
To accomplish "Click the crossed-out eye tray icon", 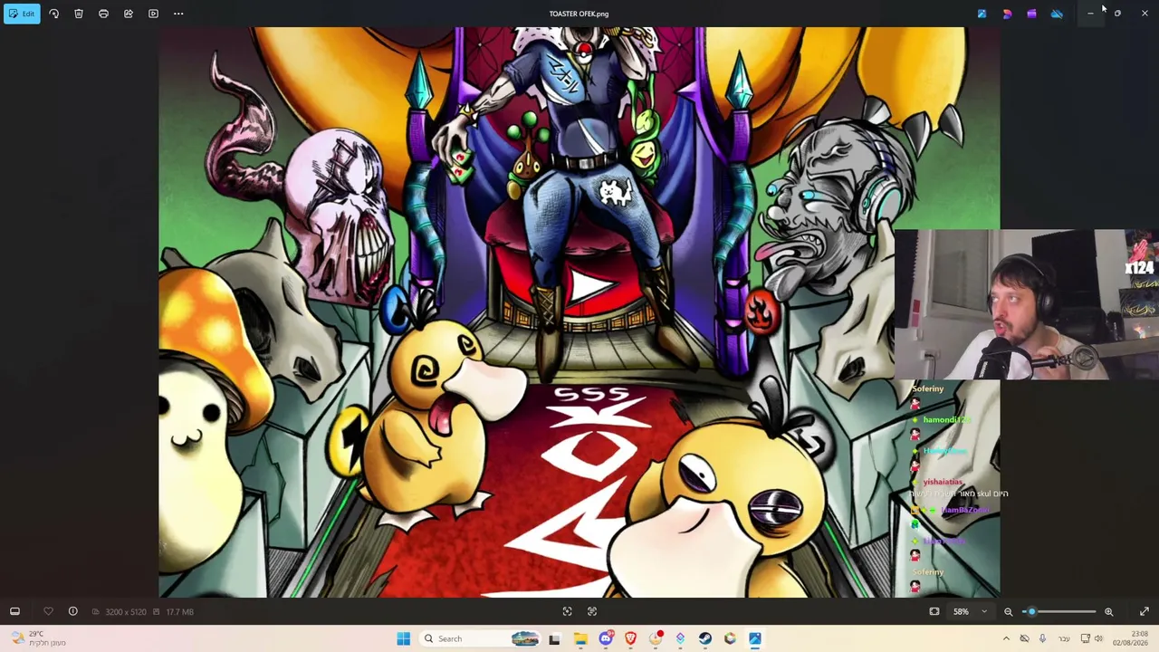I will (x=1024, y=638).
